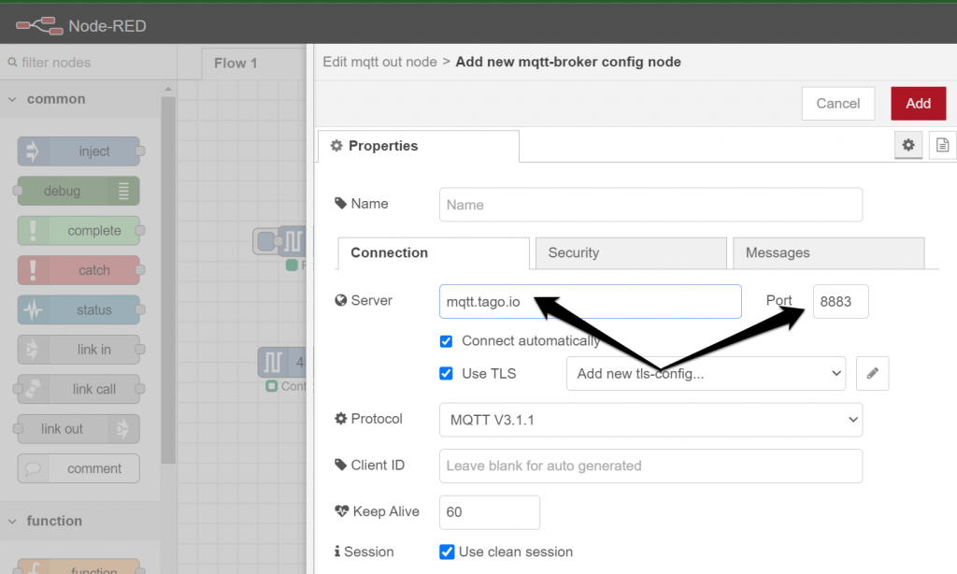Select the status node in palette
The width and height of the screenshot is (957, 574).
[x=79, y=310]
